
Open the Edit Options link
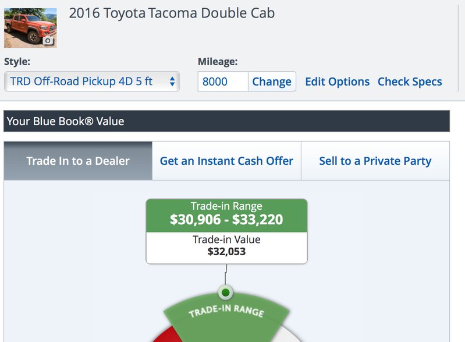pos(337,82)
